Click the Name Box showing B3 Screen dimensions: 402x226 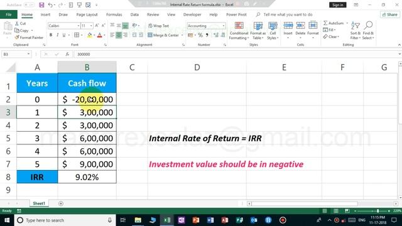pos(16,55)
